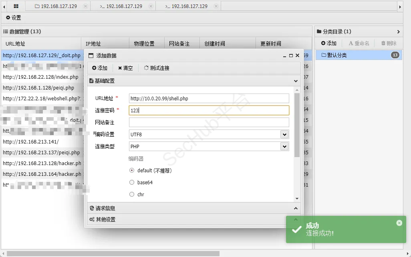Collapse 分类目录 panel with right chevron
Viewport: 411px width, 257px height.
pyautogui.click(x=399, y=32)
